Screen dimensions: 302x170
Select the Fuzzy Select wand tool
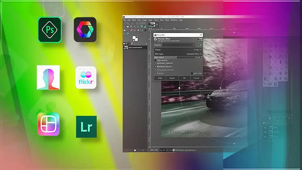click(x=135, y=27)
